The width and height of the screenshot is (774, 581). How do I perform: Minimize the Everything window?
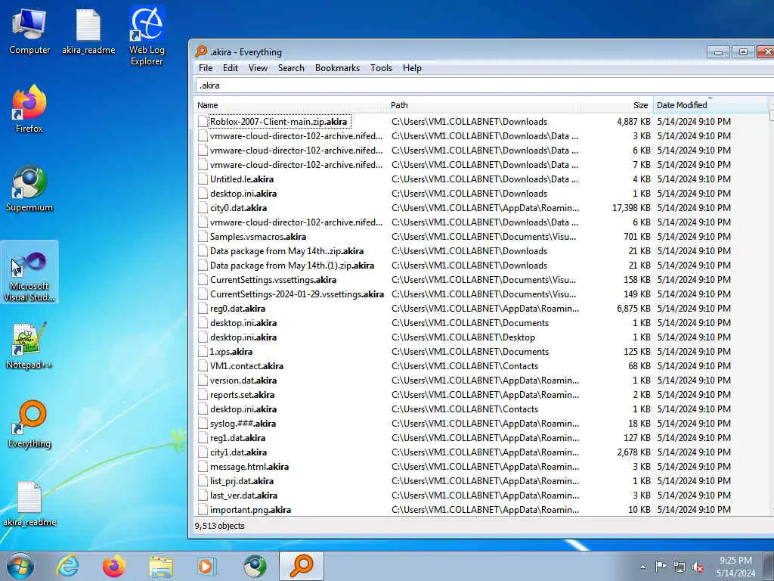(718, 52)
